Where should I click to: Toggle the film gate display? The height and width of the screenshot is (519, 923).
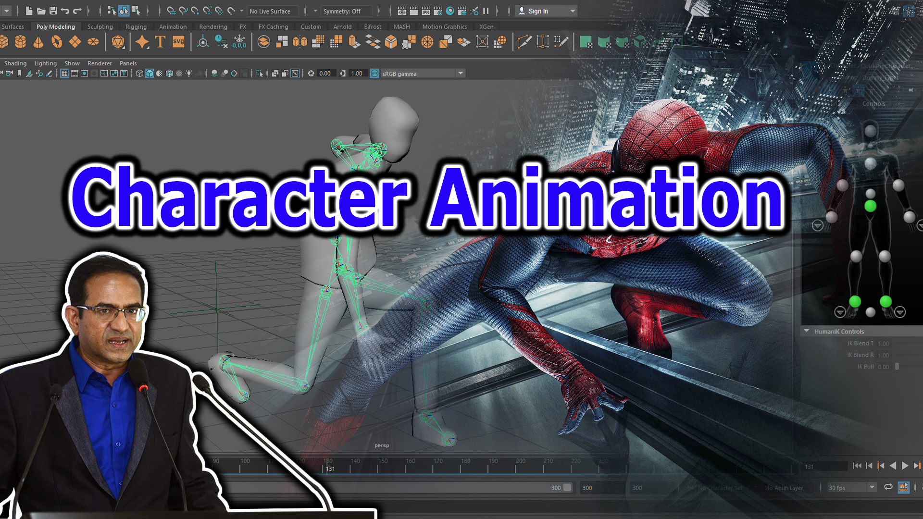[x=75, y=74]
